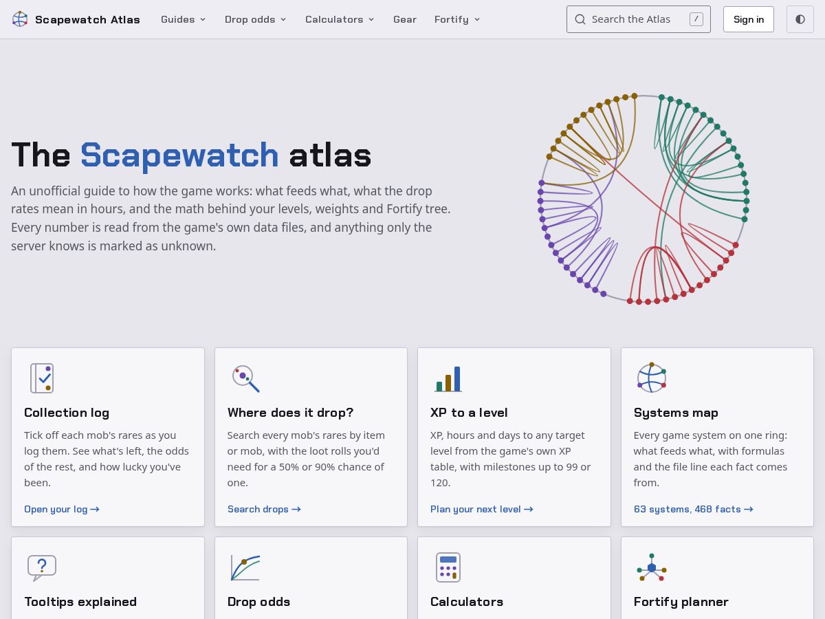Open the Fortify planner card heading
Screen dimensions: 825x619
681,602
